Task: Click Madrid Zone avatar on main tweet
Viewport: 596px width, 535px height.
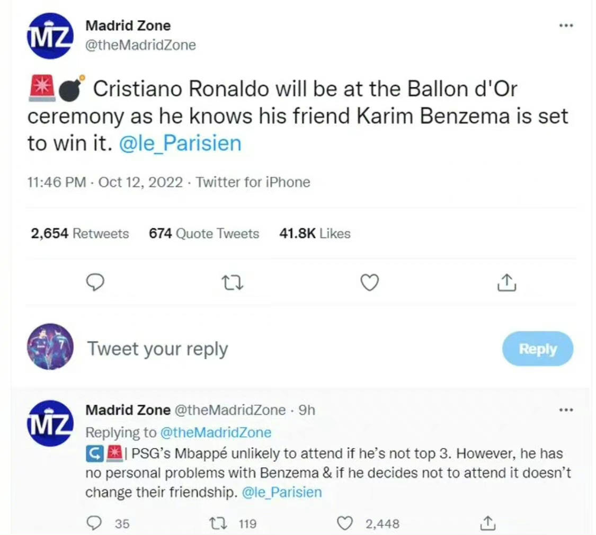Action: (x=50, y=36)
